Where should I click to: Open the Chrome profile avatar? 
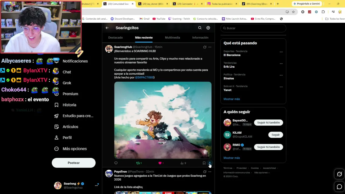340,12
